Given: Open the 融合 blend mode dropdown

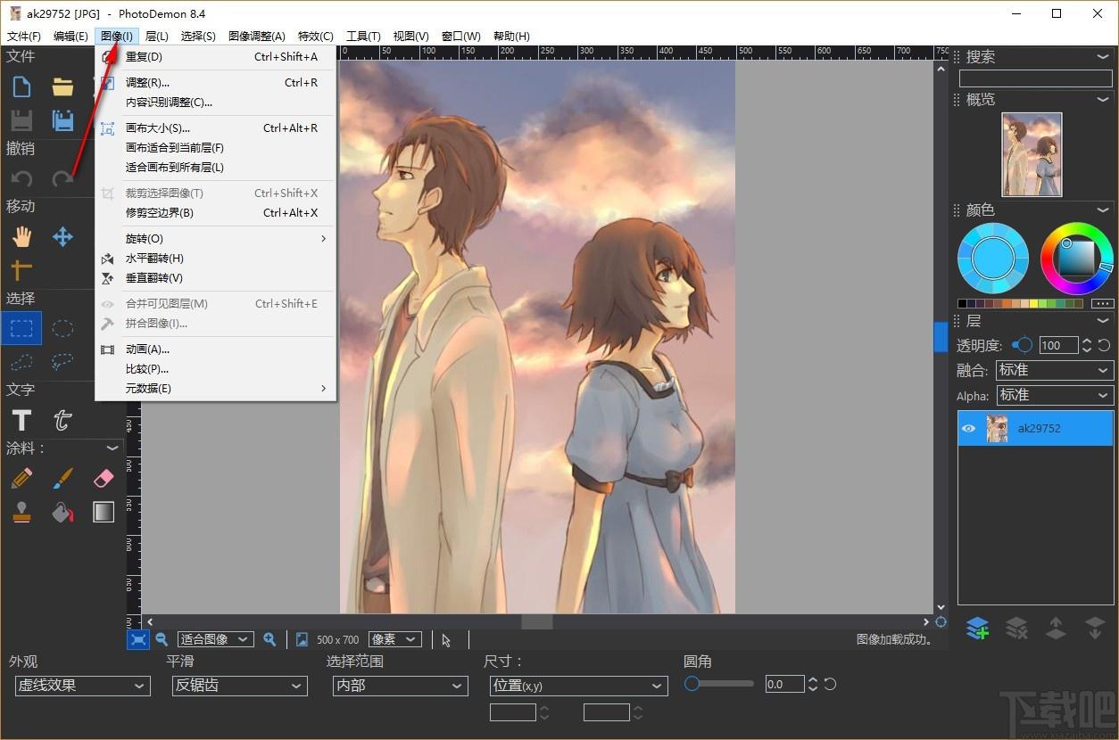Looking at the screenshot, I should coord(1054,370).
